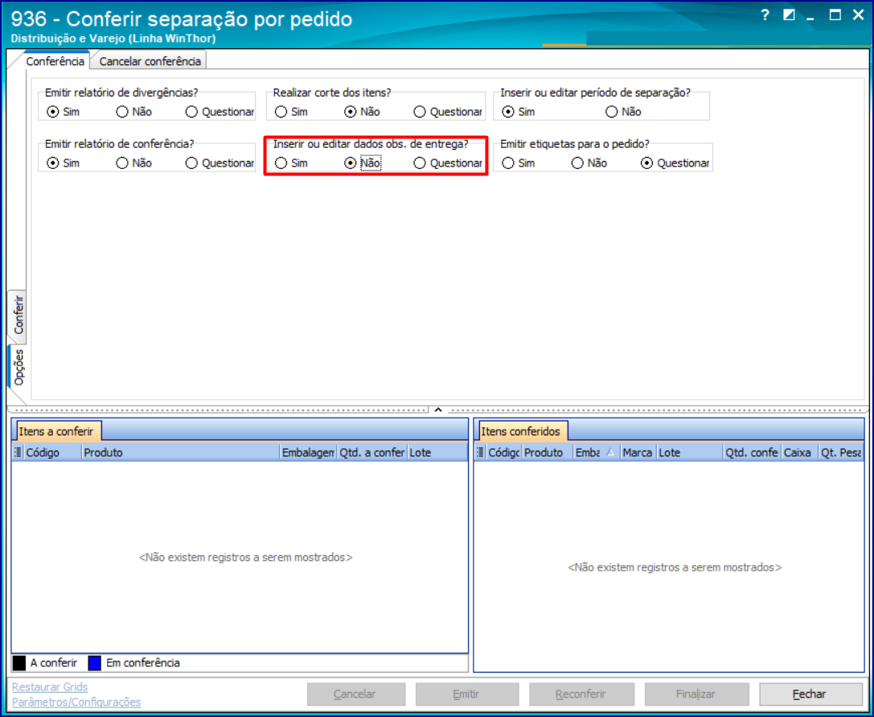Click the blue Em conferência legend swatch

pyautogui.click(x=94, y=663)
